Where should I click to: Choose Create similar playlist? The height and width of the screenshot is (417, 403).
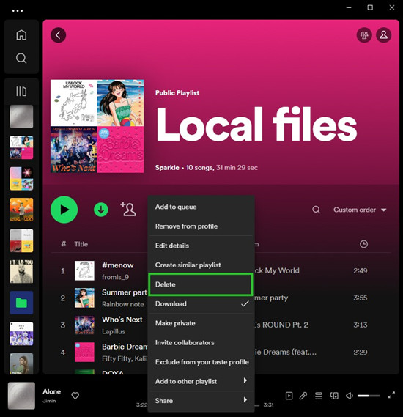tap(202, 265)
